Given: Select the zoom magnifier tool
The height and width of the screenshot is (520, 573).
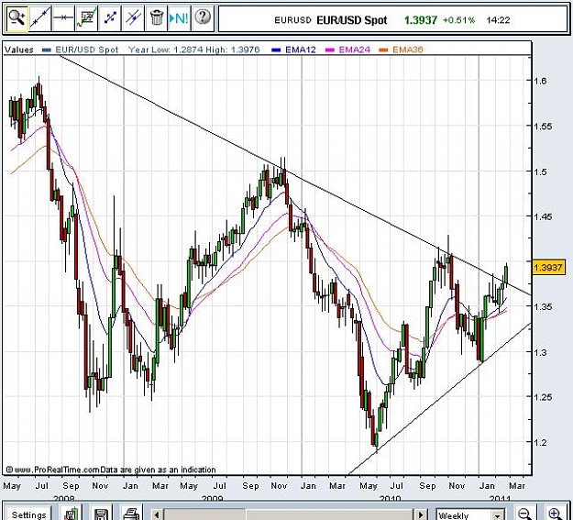Looking at the screenshot, I should [17, 18].
